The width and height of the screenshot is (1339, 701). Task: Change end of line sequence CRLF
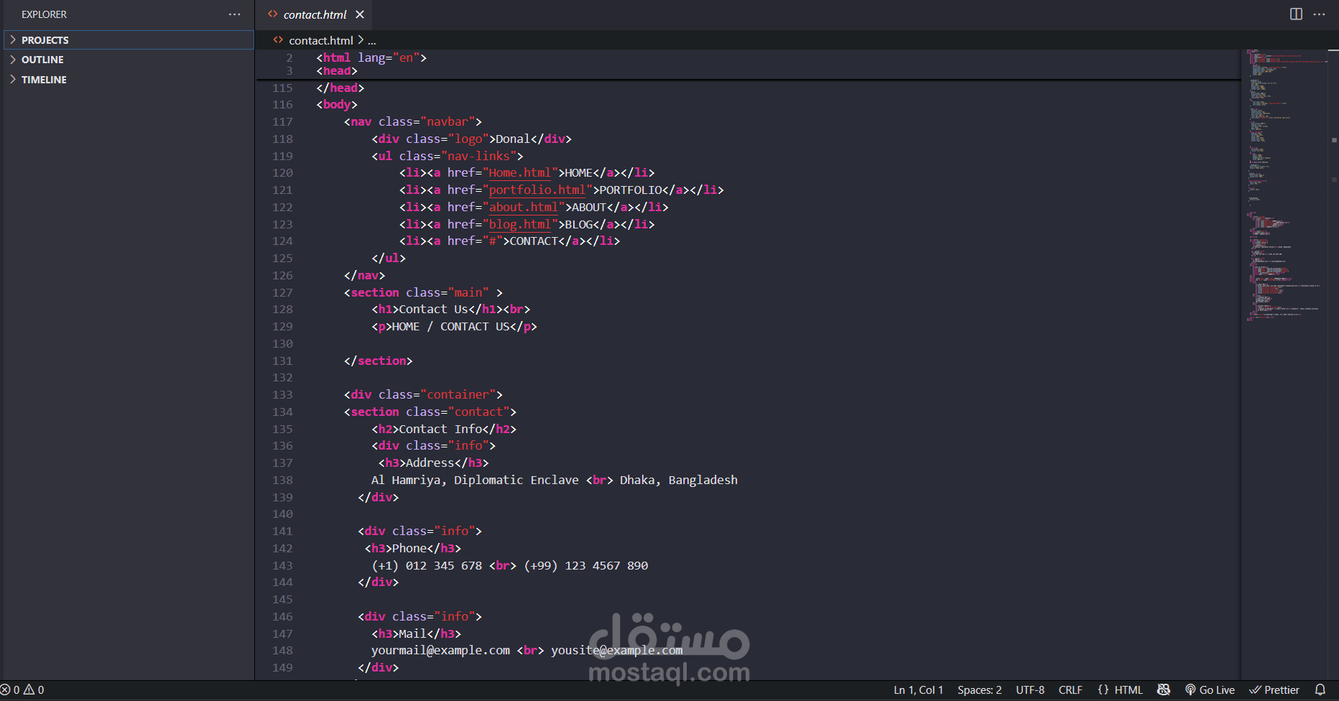point(1070,690)
